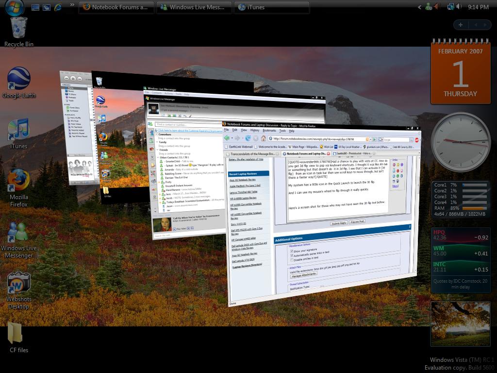Click the Preview Post button
The height and width of the screenshot is (373, 497).
click(x=357, y=221)
